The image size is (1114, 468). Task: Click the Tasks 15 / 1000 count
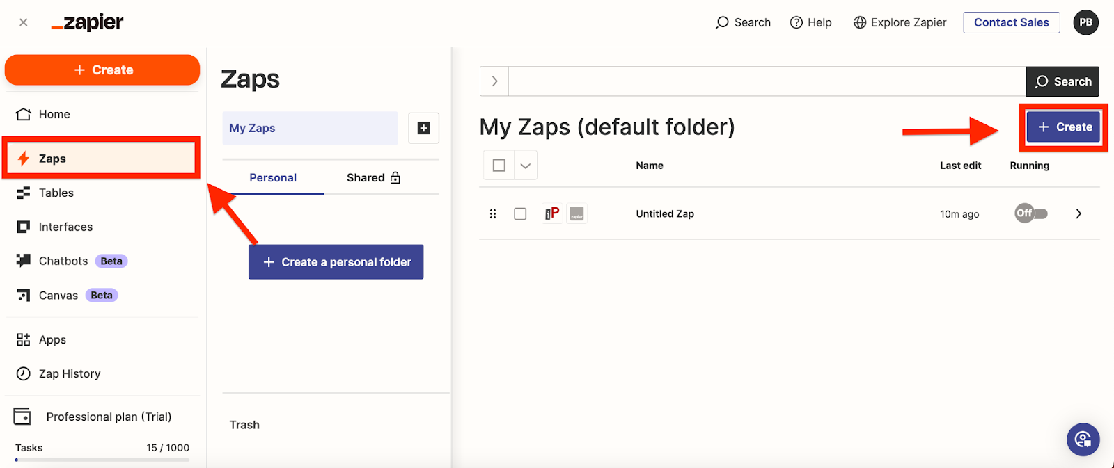point(168,448)
